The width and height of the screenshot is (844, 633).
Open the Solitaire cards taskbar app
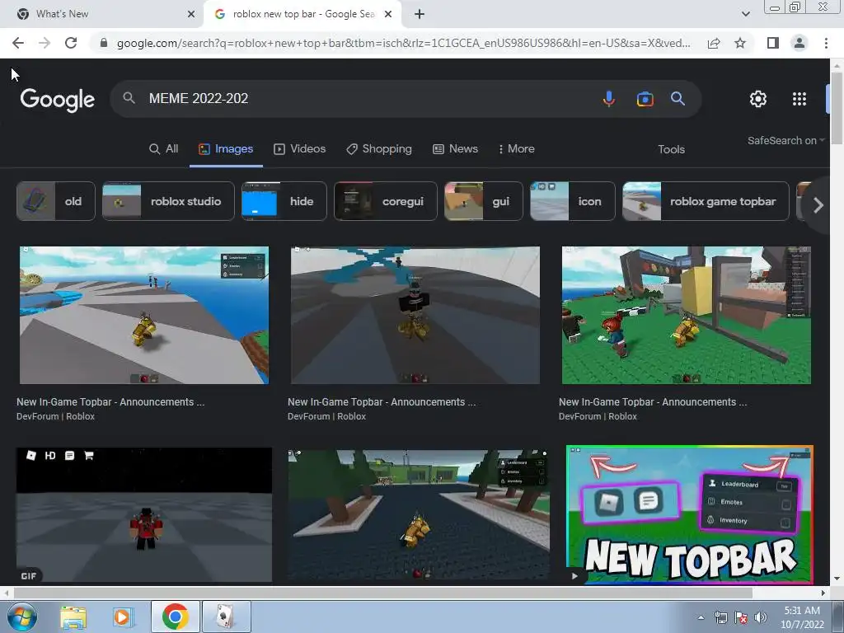226,617
